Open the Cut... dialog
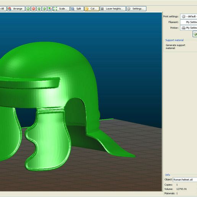Screen dimensions: 197x197 coord(92,9)
